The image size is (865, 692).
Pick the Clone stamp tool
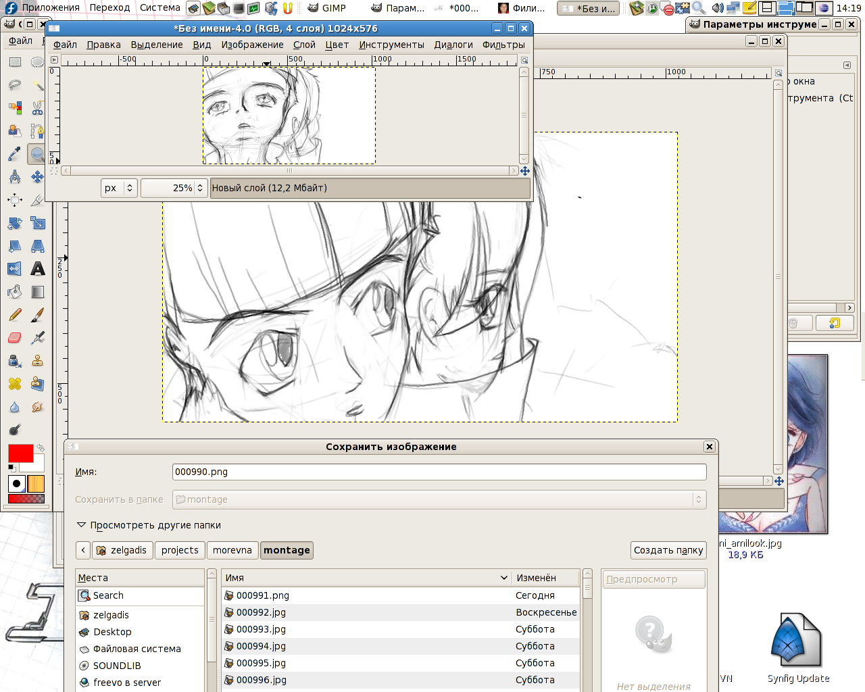[x=37, y=361]
